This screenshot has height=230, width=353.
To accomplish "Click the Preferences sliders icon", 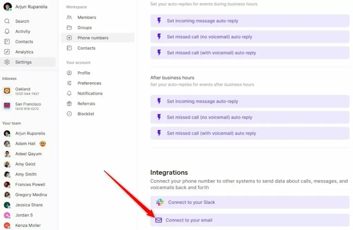I will (x=69, y=83).
